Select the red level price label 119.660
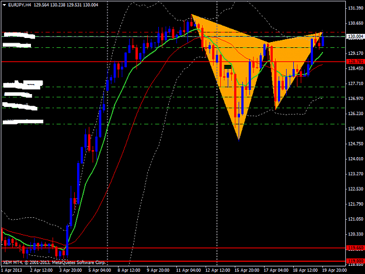The height and width of the screenshot is (274, 365). (355, 248)
